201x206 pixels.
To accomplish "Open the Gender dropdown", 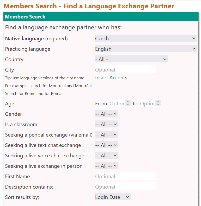I will point(106,114).
